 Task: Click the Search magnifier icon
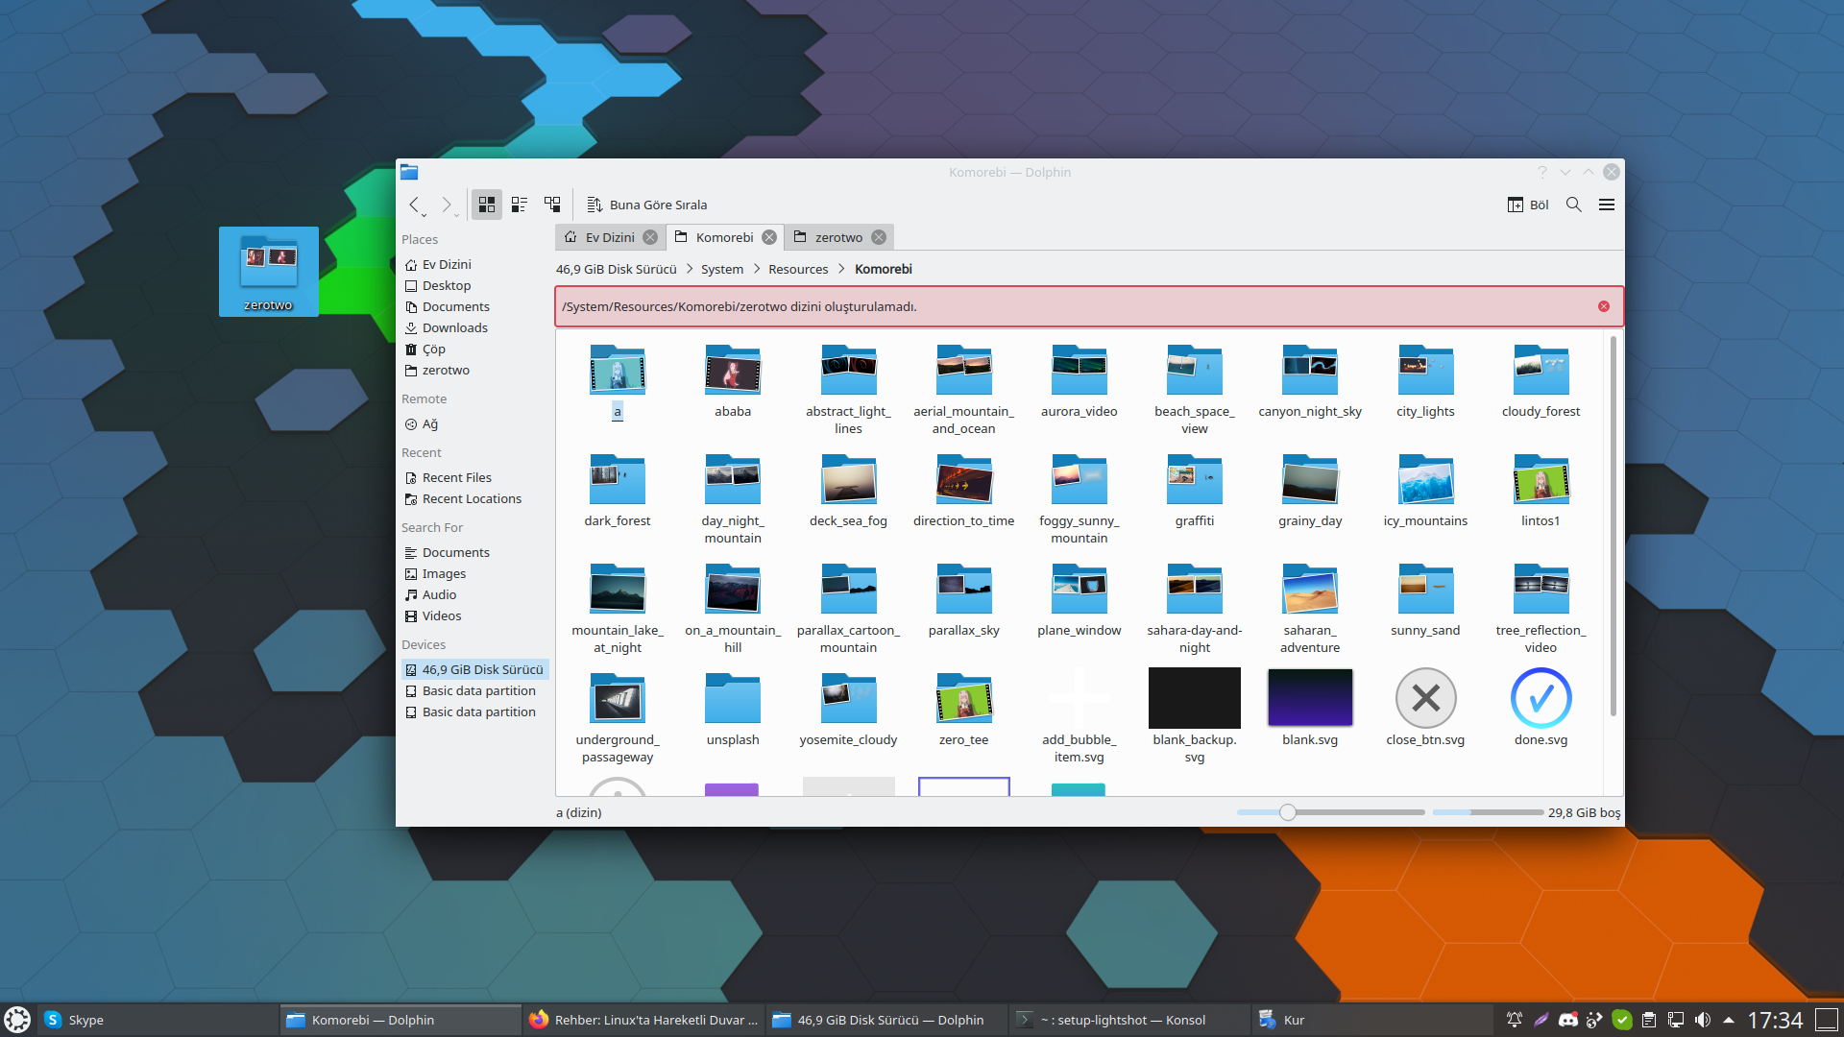tap(1574, 205)
